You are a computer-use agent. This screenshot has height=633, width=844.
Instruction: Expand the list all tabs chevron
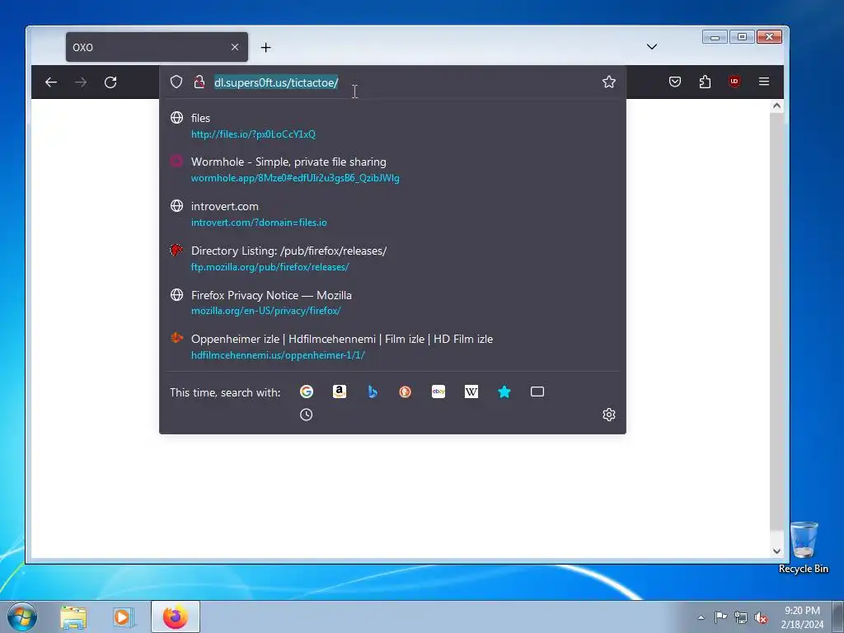pyautogui.click(x=652, y=47)
